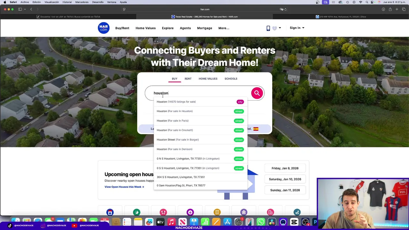Click the Wi-Fi icon in menu bar
The width and height of the screenshot is (409, 230).
(x=360, y=2)
